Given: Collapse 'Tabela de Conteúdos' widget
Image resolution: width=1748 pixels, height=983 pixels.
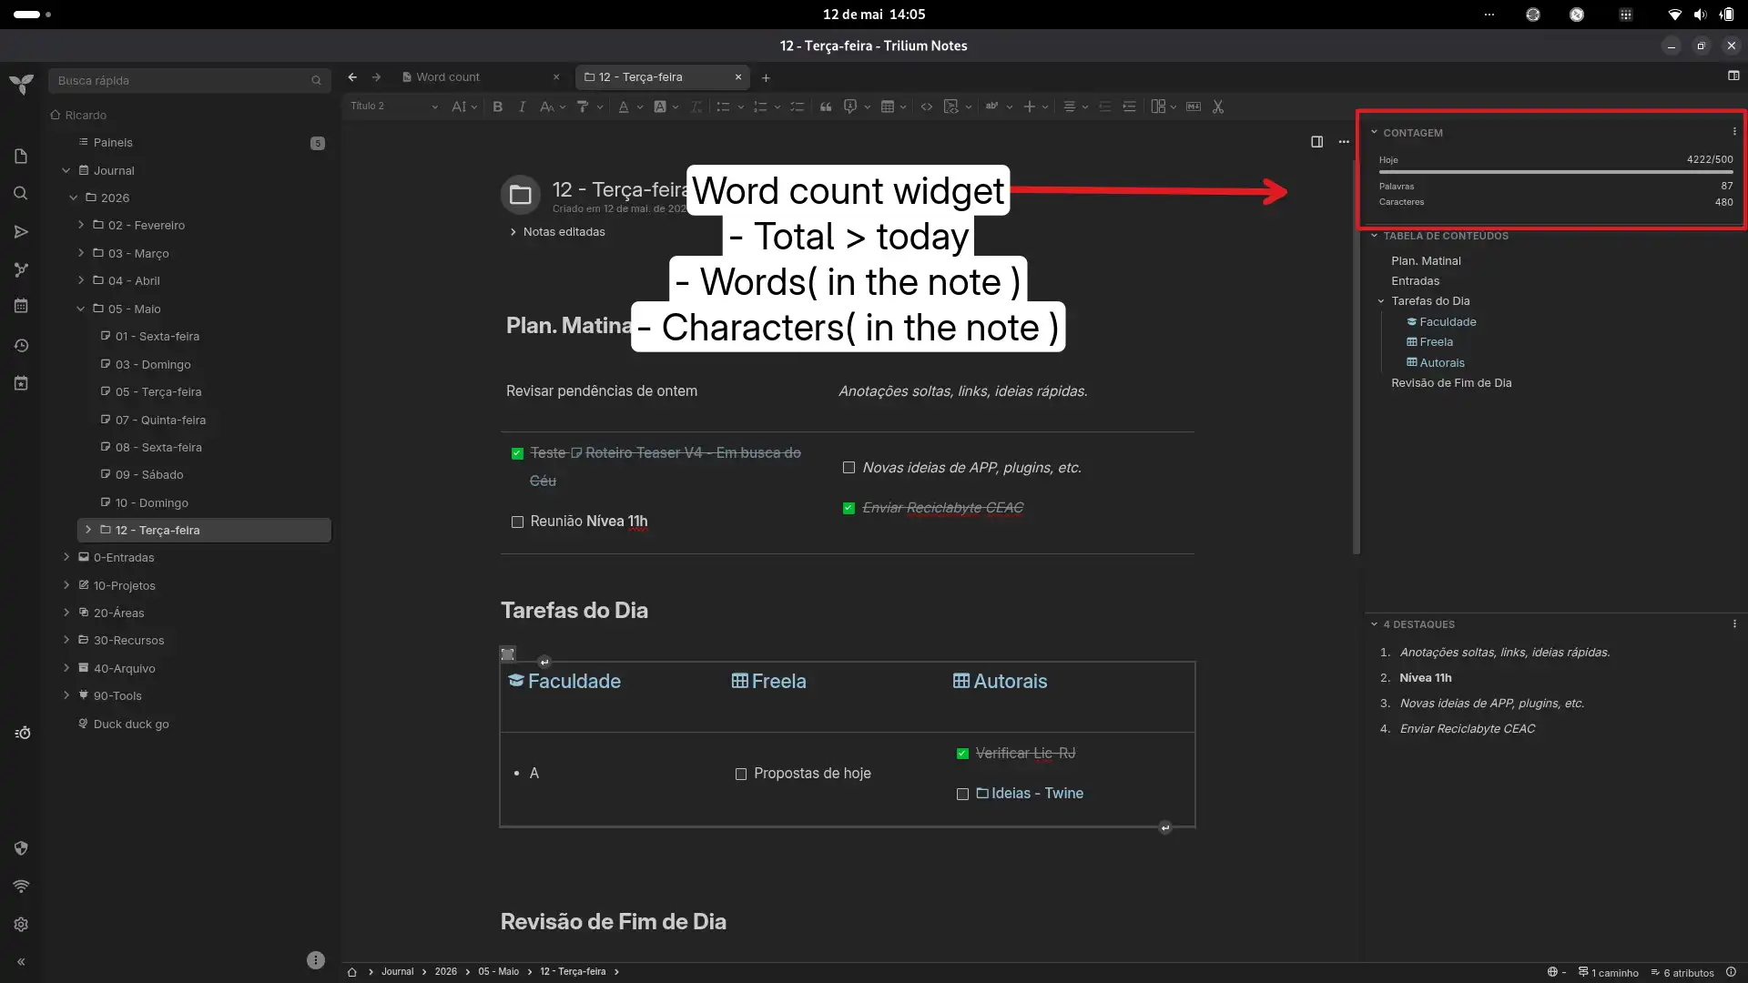Looking at the screenshot, I should [1374, 236].
